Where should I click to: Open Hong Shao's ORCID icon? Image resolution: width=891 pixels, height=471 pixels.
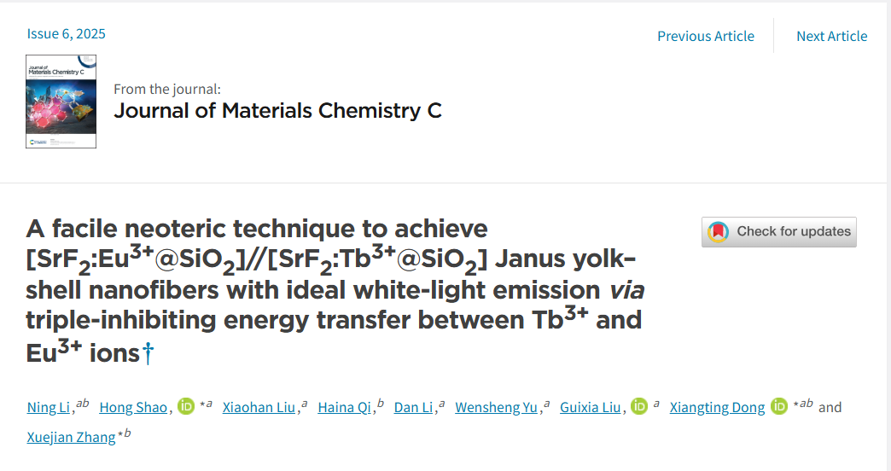pyautogui.click(x=186, y=406)
